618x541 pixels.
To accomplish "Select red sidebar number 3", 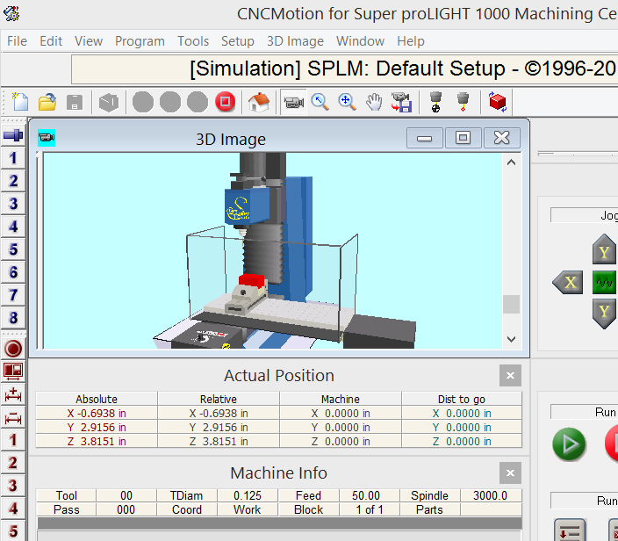I will point(13,486).
